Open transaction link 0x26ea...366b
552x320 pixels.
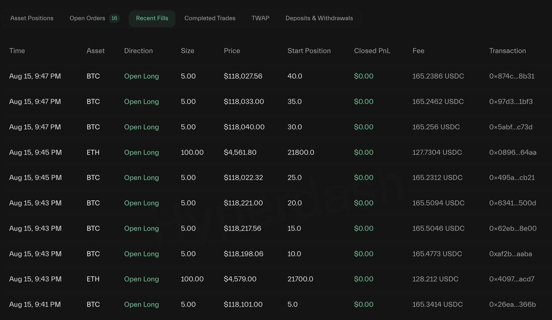pyautogui.click(x=512, y=304)
